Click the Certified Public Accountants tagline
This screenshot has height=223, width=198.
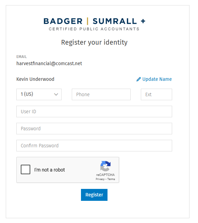click(94, 29)
